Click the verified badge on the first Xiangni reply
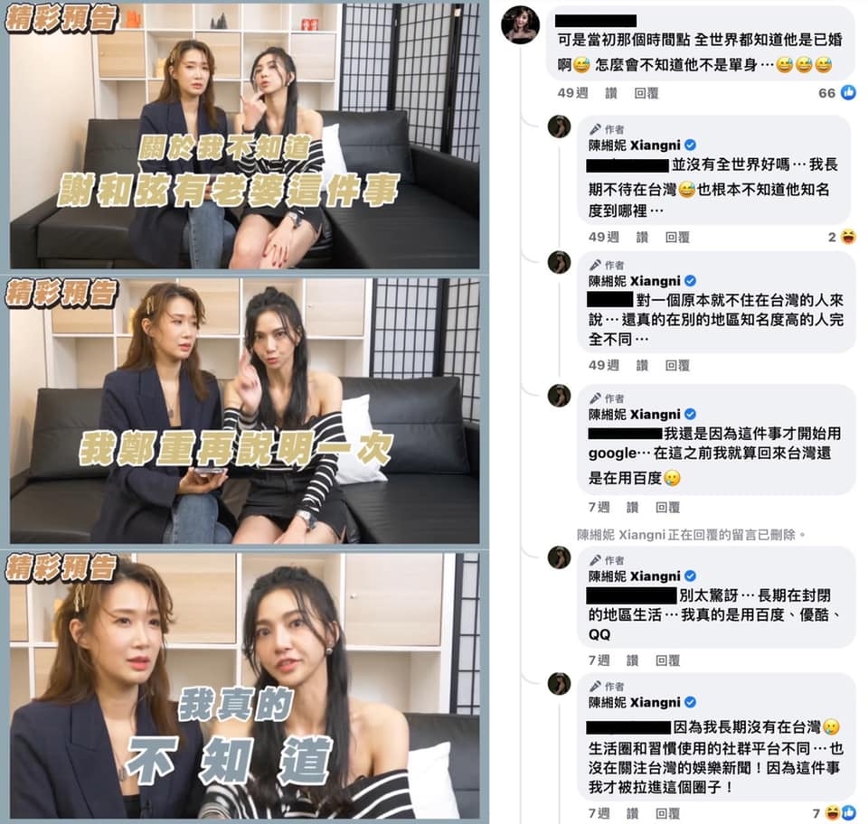The image size is (868, 824). coord(690,145)
